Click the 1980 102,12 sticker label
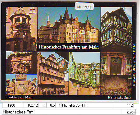 pyautogui.click(x=84, y=6)
